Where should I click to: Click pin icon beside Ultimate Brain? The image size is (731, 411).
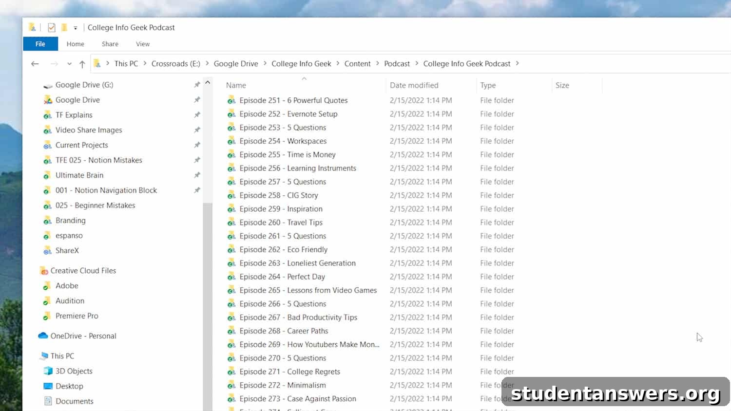197,175
